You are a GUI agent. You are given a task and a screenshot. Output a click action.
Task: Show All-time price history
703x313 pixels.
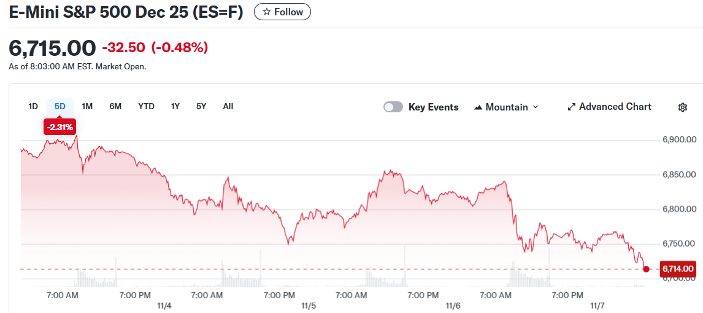(228, 106)
